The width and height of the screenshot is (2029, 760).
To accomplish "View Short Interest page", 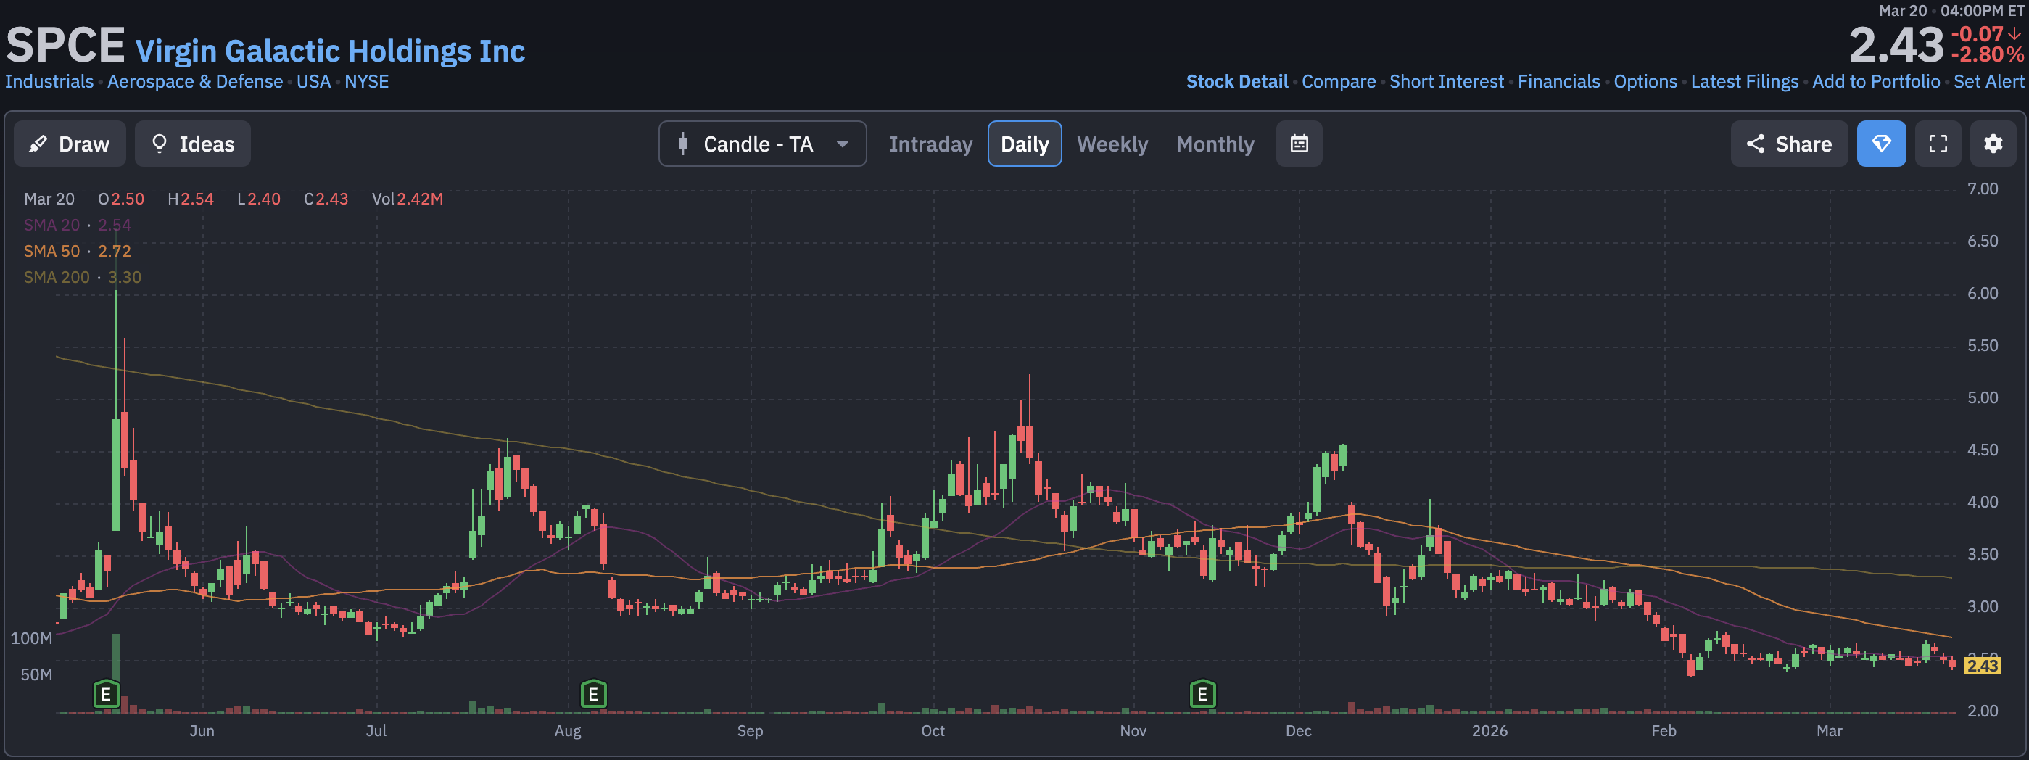I will coord(1446,82).
